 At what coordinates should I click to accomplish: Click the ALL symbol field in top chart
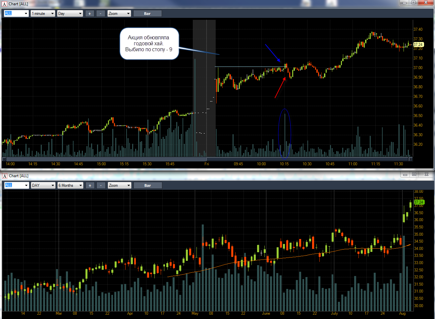coord(16,14)
